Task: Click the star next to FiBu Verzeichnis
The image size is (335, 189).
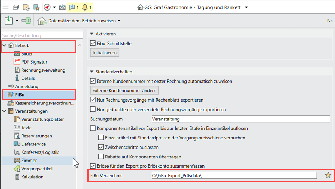Action: tap(328, 175)
